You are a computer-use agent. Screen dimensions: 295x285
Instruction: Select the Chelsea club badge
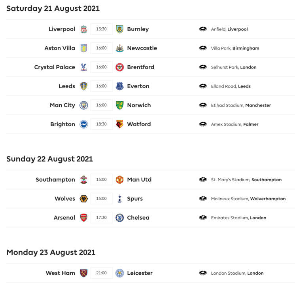tap(119, 218)
